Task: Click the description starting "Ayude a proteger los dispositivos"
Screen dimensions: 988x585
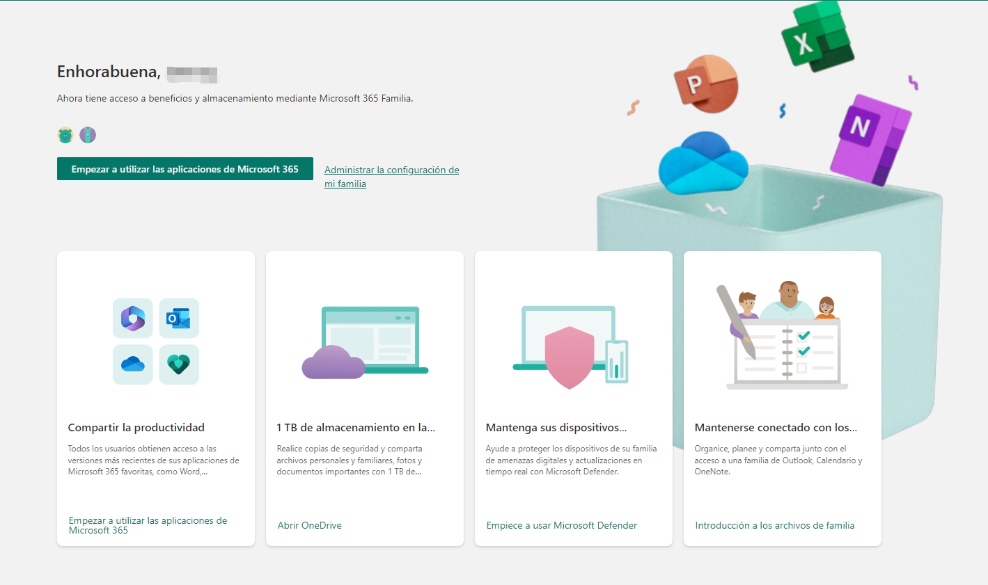Action: 571,460
